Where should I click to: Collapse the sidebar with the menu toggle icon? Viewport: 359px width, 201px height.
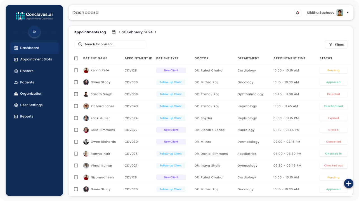(34, 32)
